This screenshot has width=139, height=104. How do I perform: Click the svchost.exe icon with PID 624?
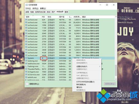(x=26, y=20)
